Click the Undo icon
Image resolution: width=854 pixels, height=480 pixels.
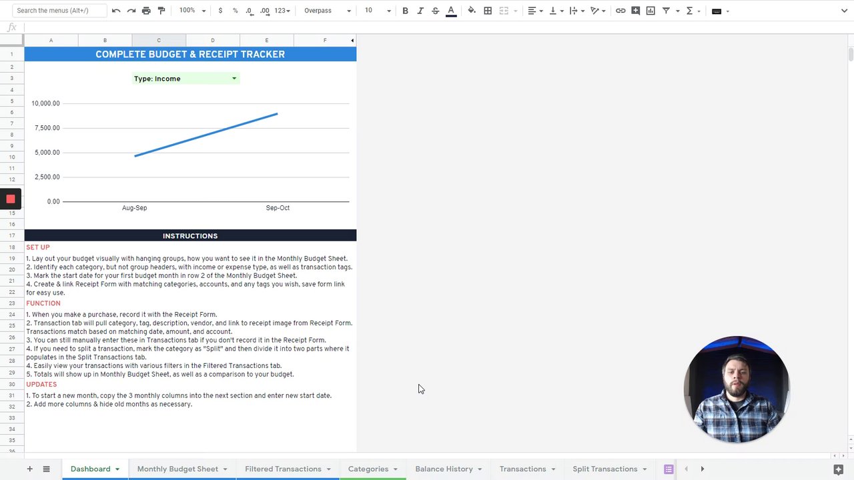(x=116, y=11)
